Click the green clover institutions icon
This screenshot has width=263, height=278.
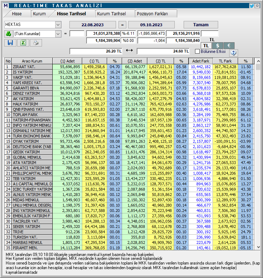(x=8, y=34)
